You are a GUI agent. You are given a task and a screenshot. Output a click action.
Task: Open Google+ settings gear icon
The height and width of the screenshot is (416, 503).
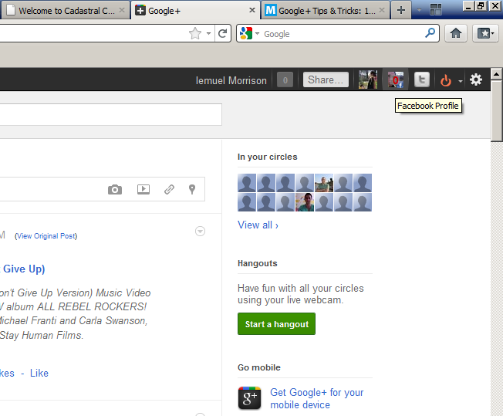tap(476, 79)
